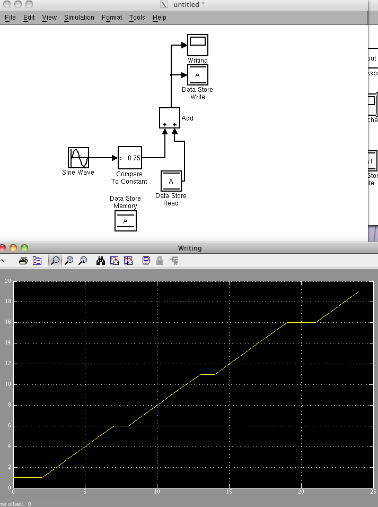Image resolution: width=378 pixels, height=507 pixels.
Task: Click Save current axes settings icon
Action: coord(115,261)
